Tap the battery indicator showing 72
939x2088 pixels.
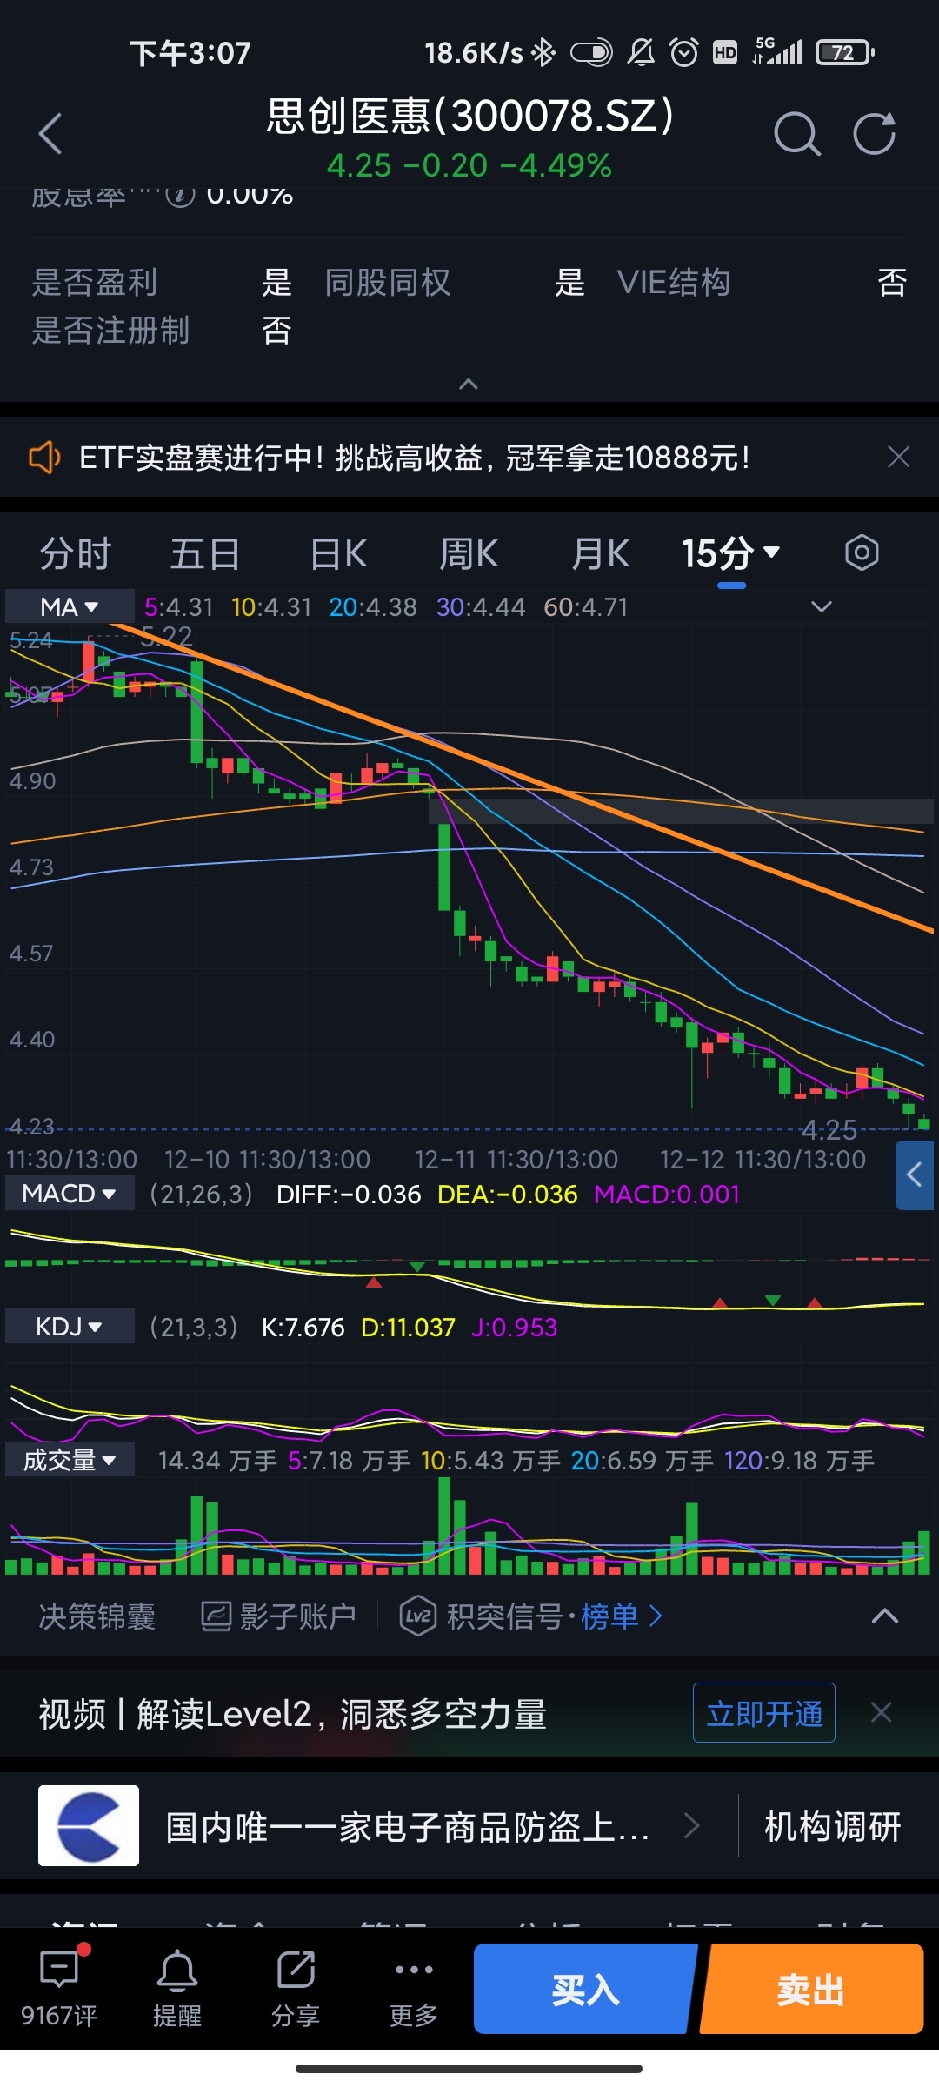[x=844, y=53]
